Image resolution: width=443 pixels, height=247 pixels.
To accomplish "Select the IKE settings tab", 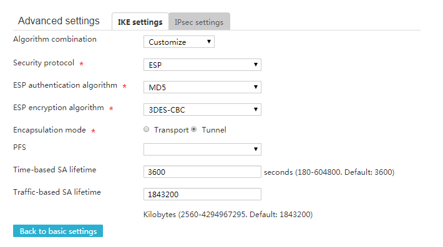I will 140,22.
